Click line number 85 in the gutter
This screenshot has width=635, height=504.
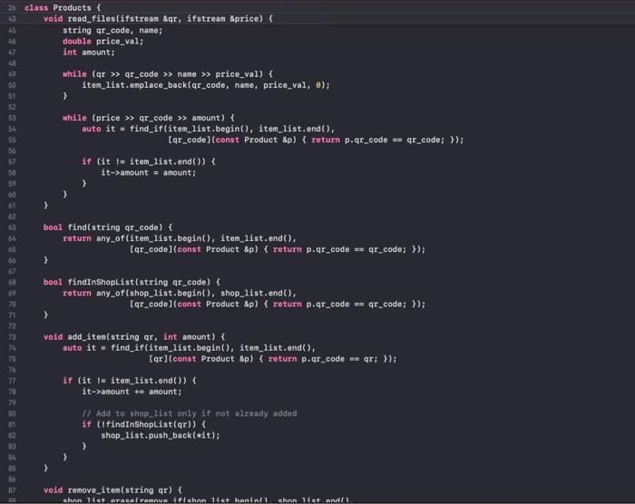[12, 469]
